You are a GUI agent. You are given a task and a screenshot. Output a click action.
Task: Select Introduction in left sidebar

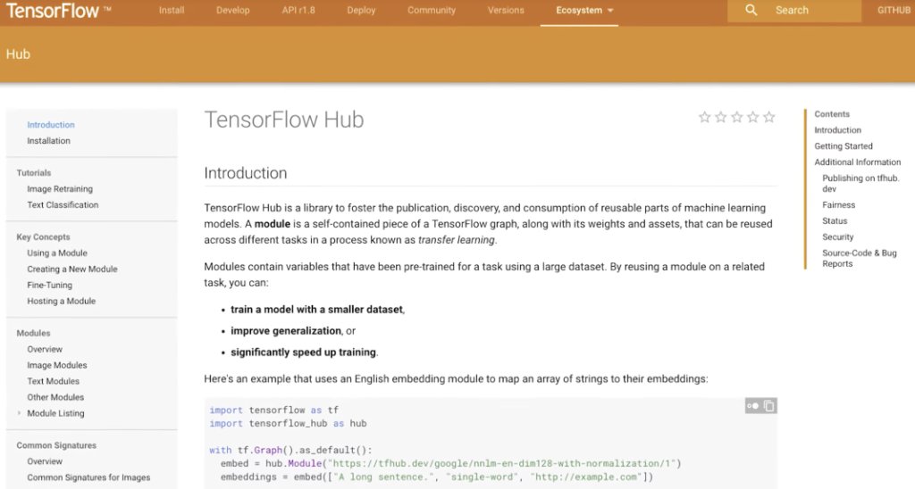click(x=51, y=125)
